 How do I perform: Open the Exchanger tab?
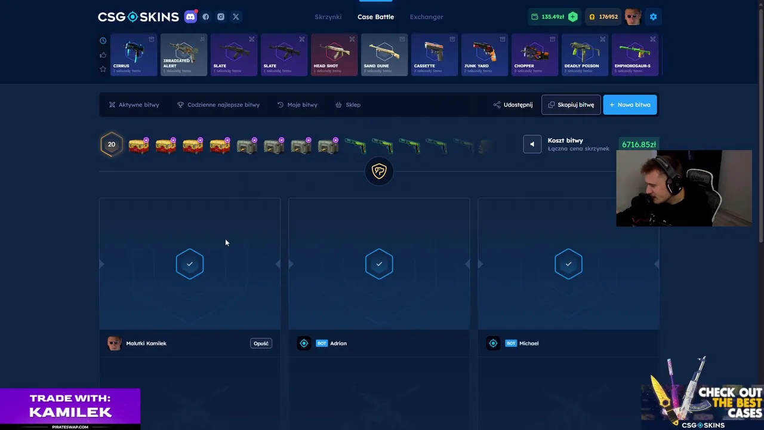pos(426,17)
